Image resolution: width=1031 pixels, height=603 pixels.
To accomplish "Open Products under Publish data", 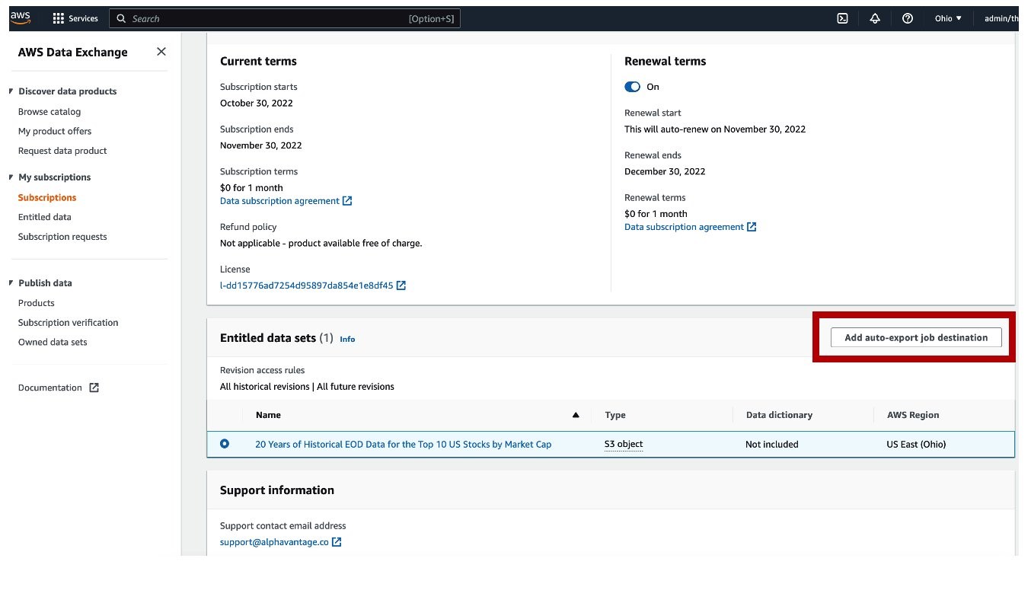I will pos(37,303).
